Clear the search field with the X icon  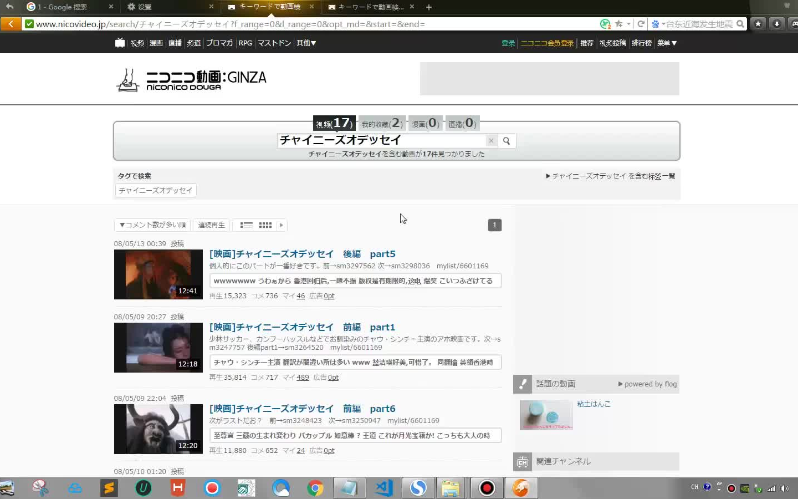[x=491, y=141]
